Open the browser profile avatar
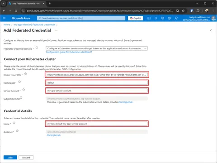Image resolution: width=217 pixels, height=163 pixels. point(207,10)
